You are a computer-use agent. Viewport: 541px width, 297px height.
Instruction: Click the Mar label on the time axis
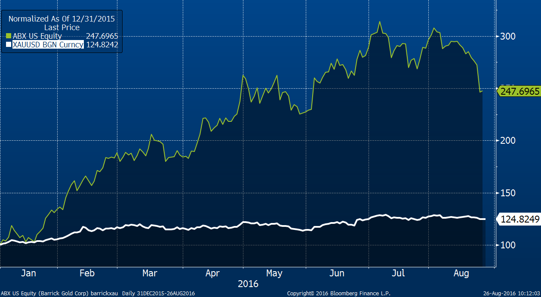pyautogui.click(x=150, y=273)
